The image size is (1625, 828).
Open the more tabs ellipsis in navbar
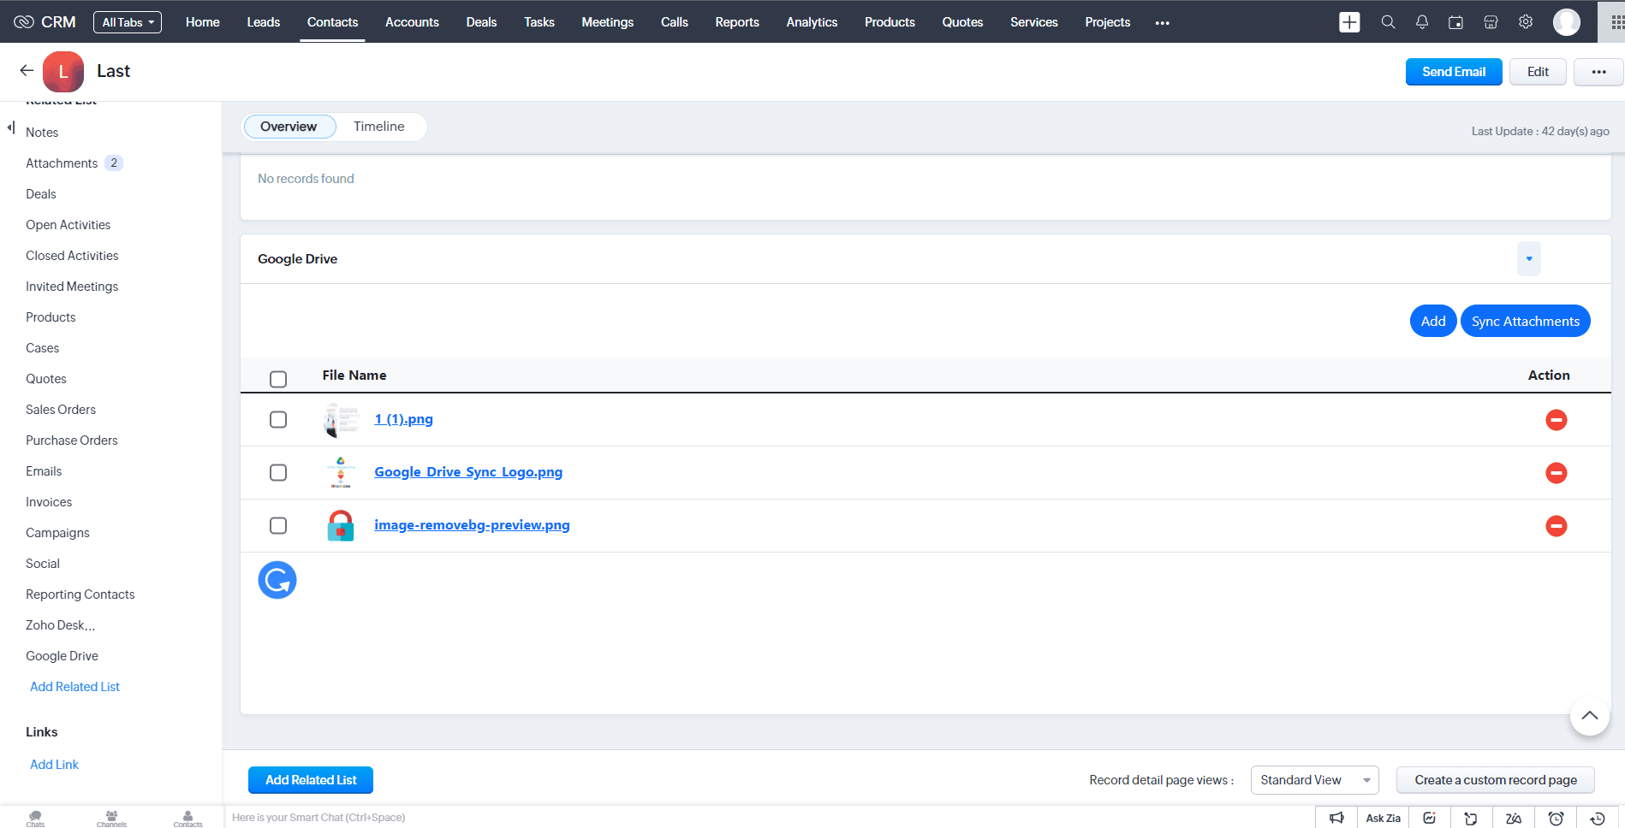[x=1162, y=23]
